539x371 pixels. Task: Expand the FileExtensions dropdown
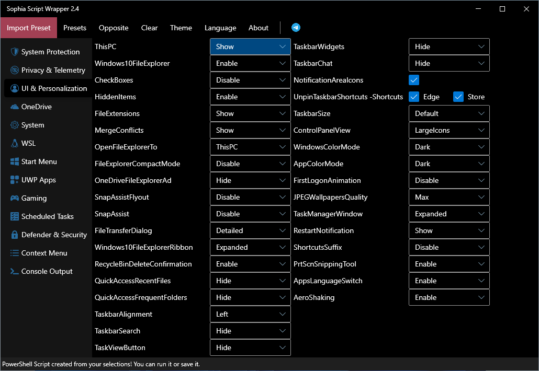tap(250, 113)
